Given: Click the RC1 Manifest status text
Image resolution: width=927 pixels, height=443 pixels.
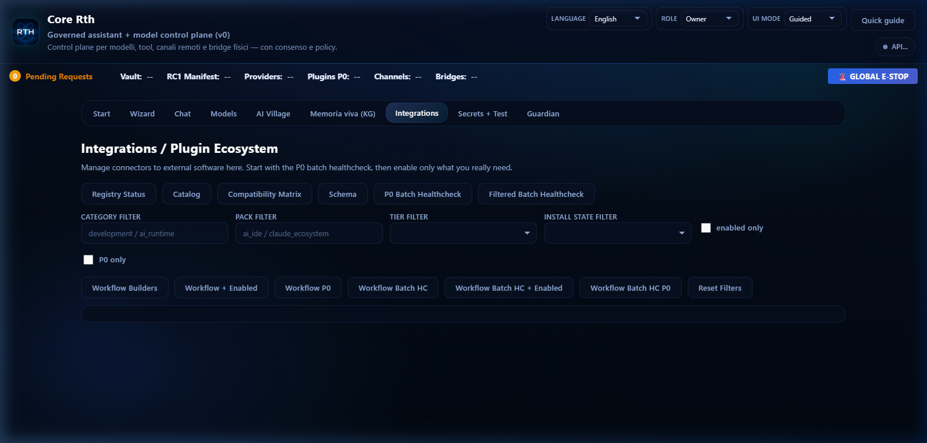Looking at the screenshot, I should pyautogui.click(x=199, y=76).
